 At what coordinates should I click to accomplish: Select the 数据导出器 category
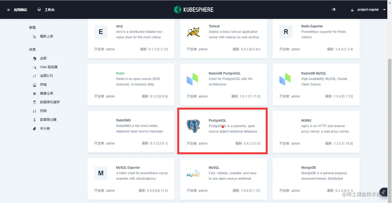[x=48, y=119]
